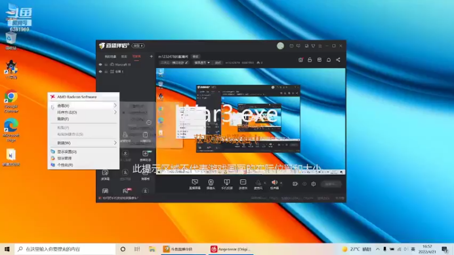Open File Explorer from the taskbar
The width and height of the screenshot is (454, 255).
coord(152,249)
